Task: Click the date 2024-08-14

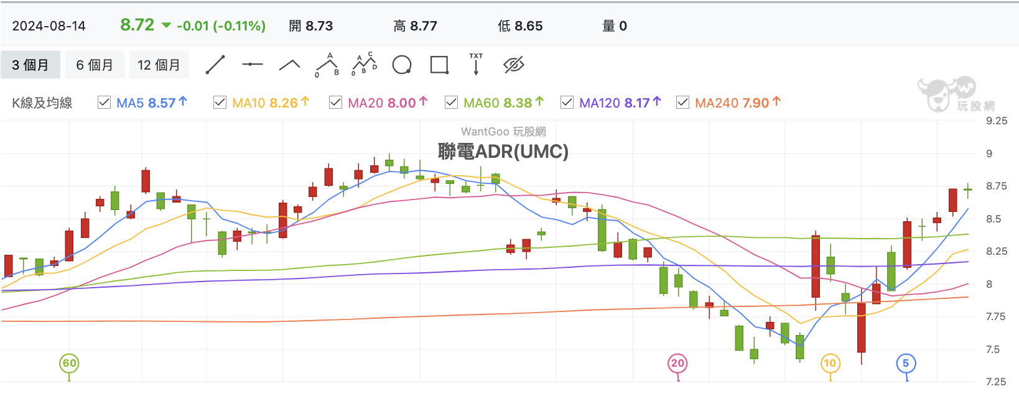Action: click(49, 26)
